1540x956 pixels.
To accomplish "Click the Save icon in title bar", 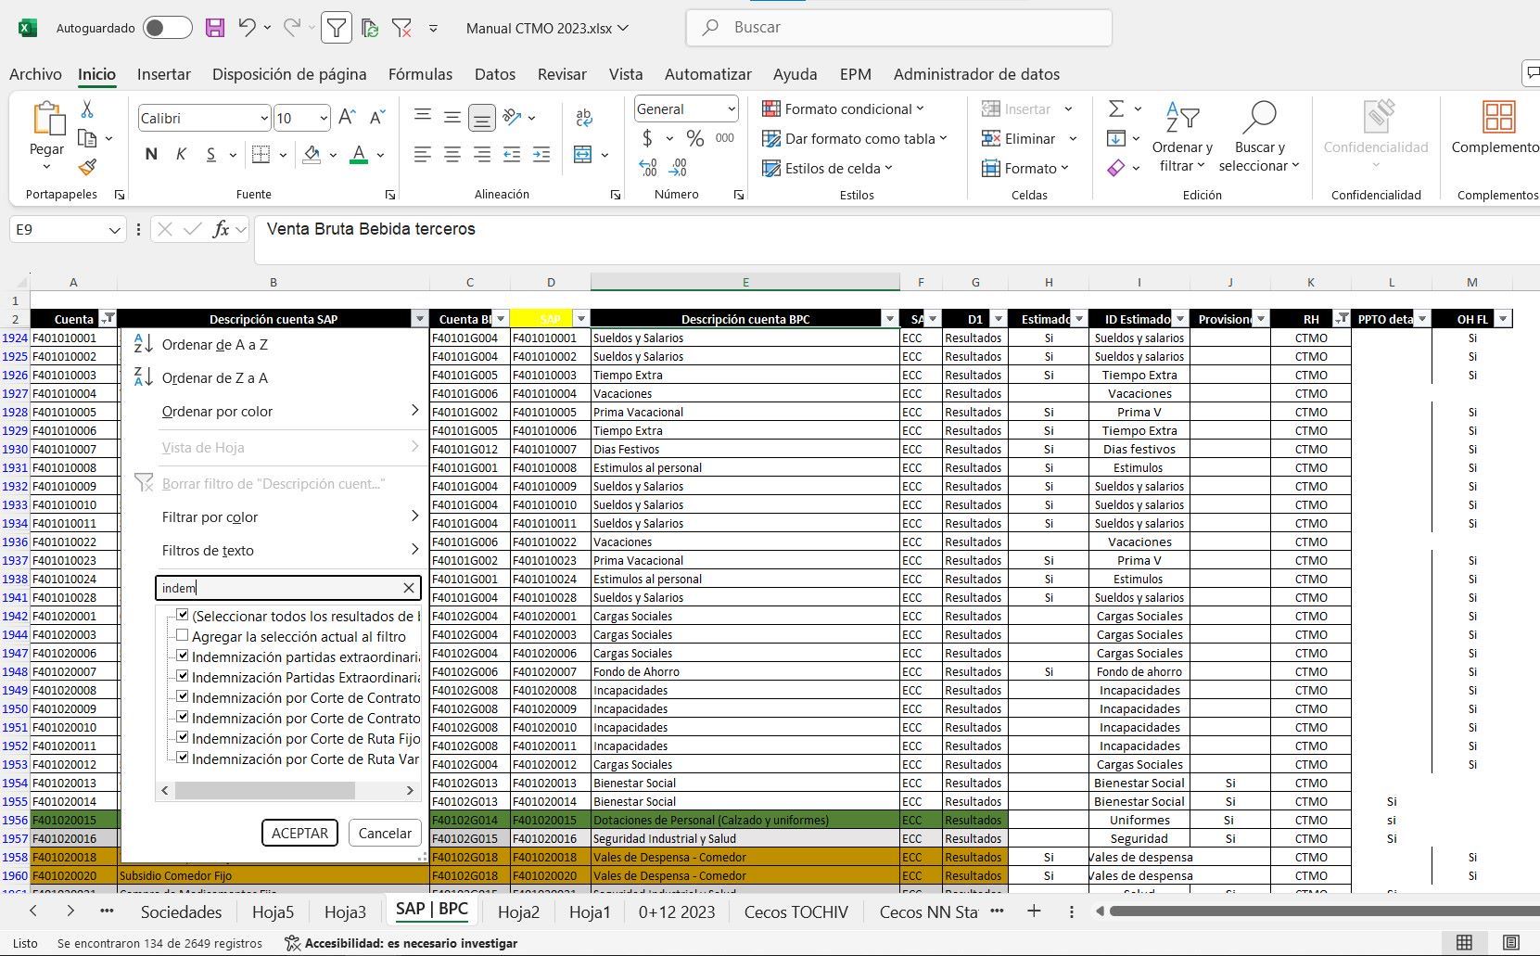I will pyautogui.click(x=215, y=28).
